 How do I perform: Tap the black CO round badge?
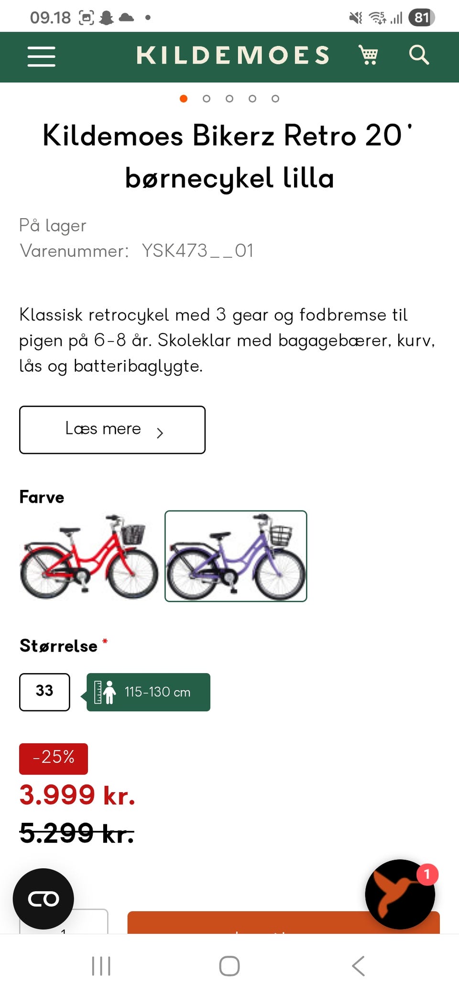pyautogui.click(x=44, y=898)
